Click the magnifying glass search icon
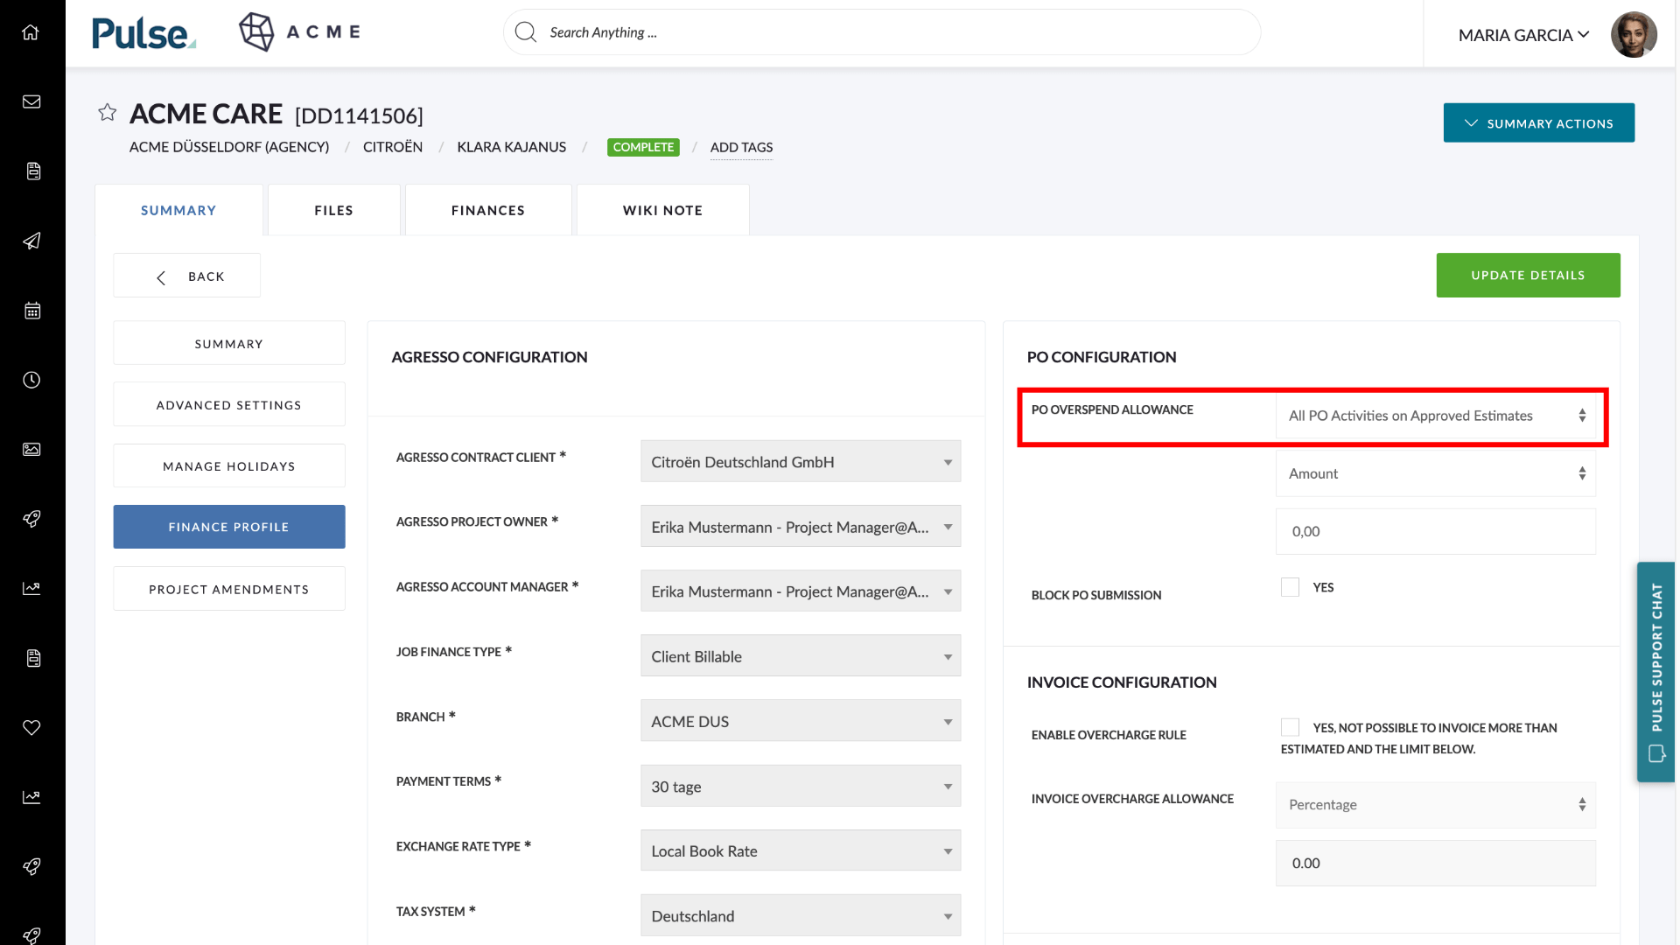Image resolution: width=1680 pixels, height=945 pixels. (x=526, y=32)
